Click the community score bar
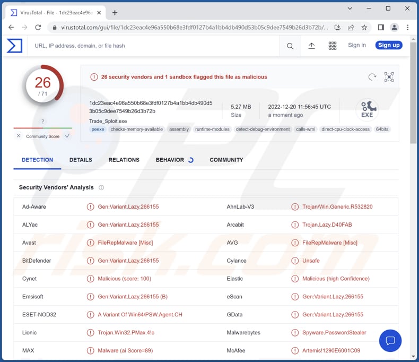This screenshot has height=362, width=419. 43,128
